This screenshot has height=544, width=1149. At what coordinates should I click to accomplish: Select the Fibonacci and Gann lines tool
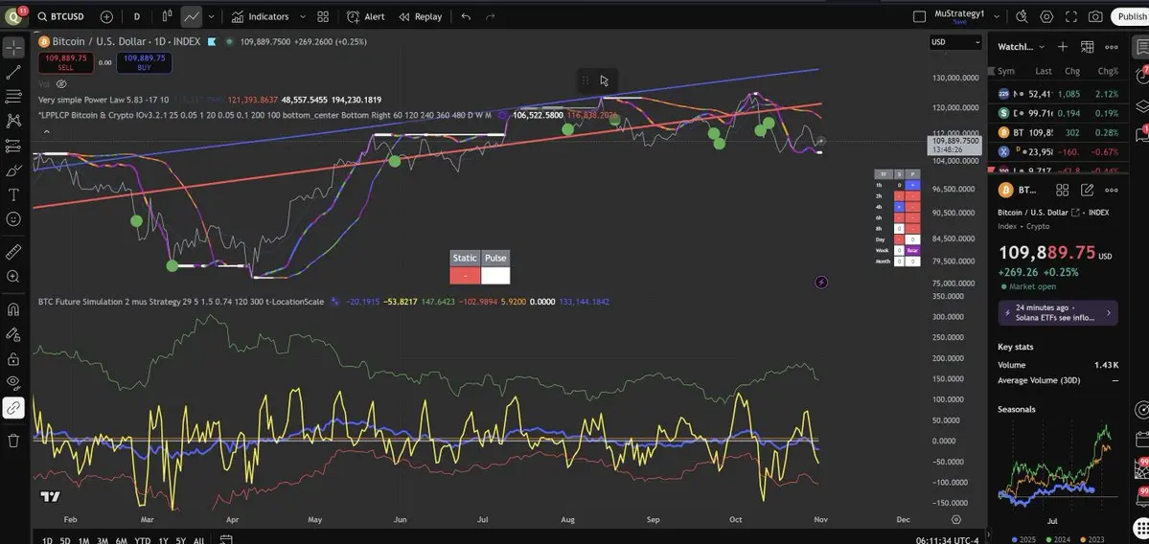coord(13,96)
